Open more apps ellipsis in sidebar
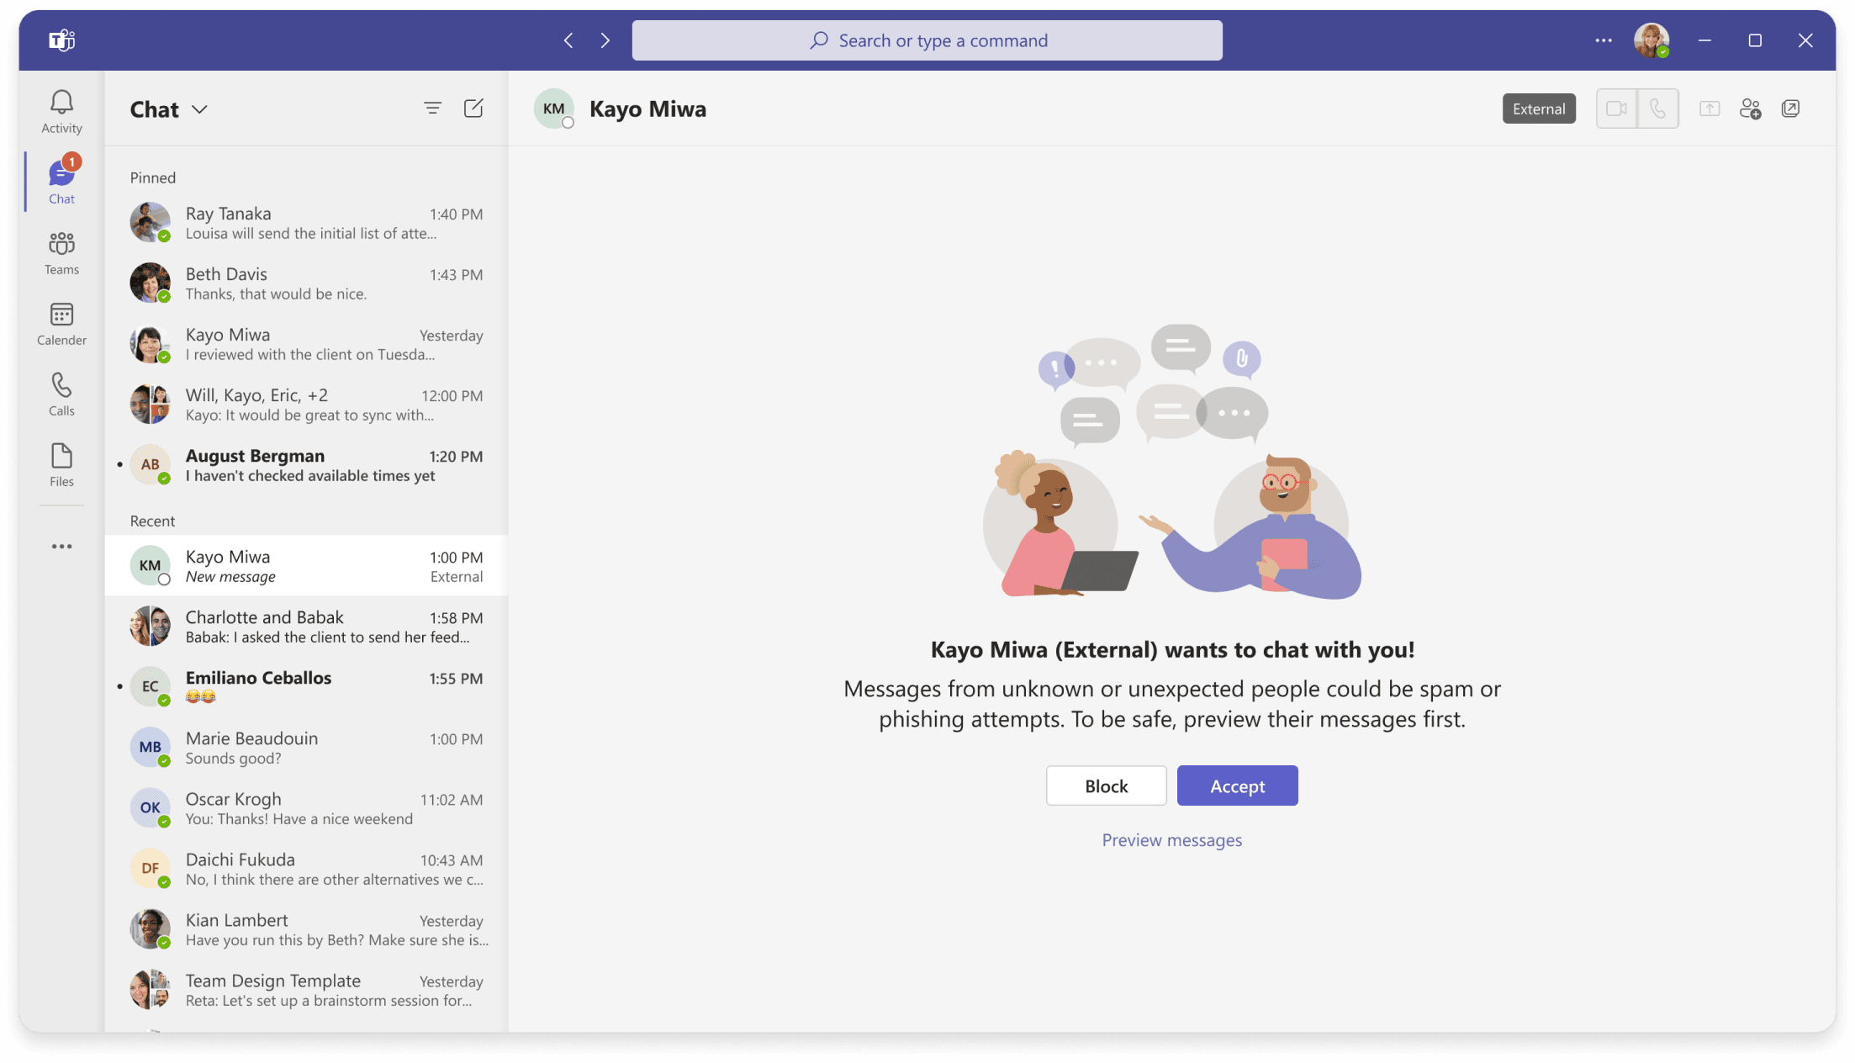 (x=61, y=547)
